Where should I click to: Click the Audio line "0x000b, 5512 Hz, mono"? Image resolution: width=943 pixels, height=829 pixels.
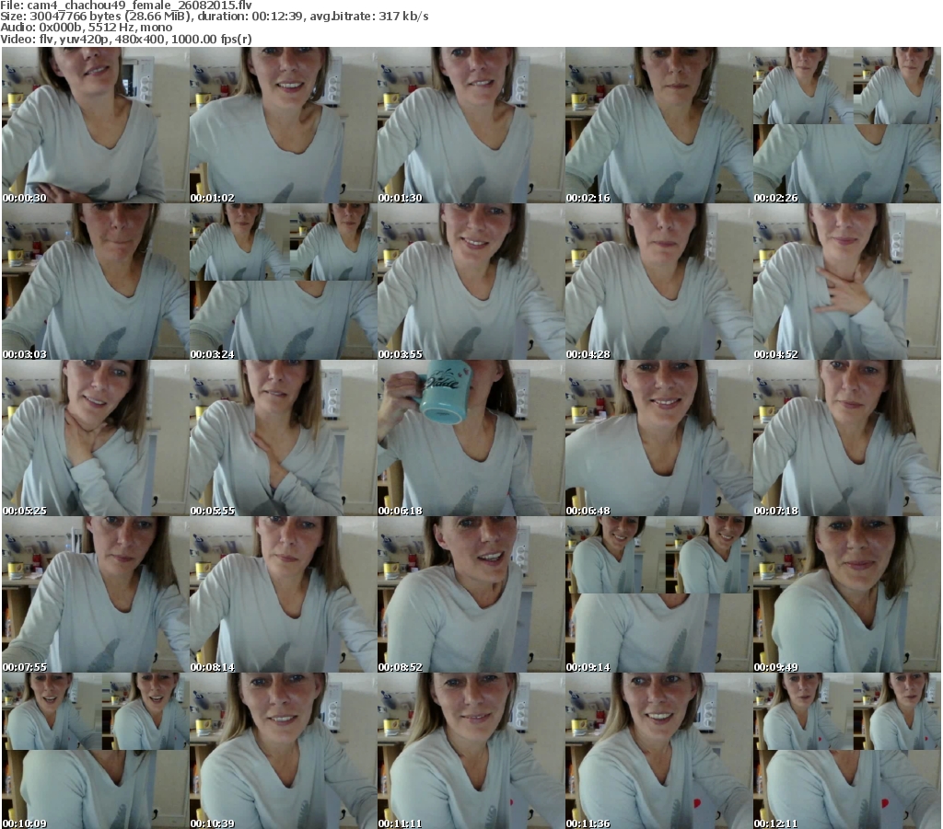point(86,28)
